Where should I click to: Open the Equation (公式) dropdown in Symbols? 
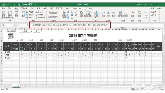tap(154, 12)
